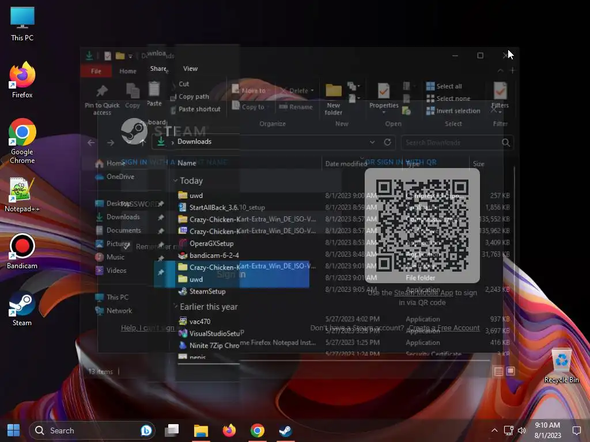Open the Recycle Bin on desktop
Screen dimensions: 590x442
tap(561, 366)
